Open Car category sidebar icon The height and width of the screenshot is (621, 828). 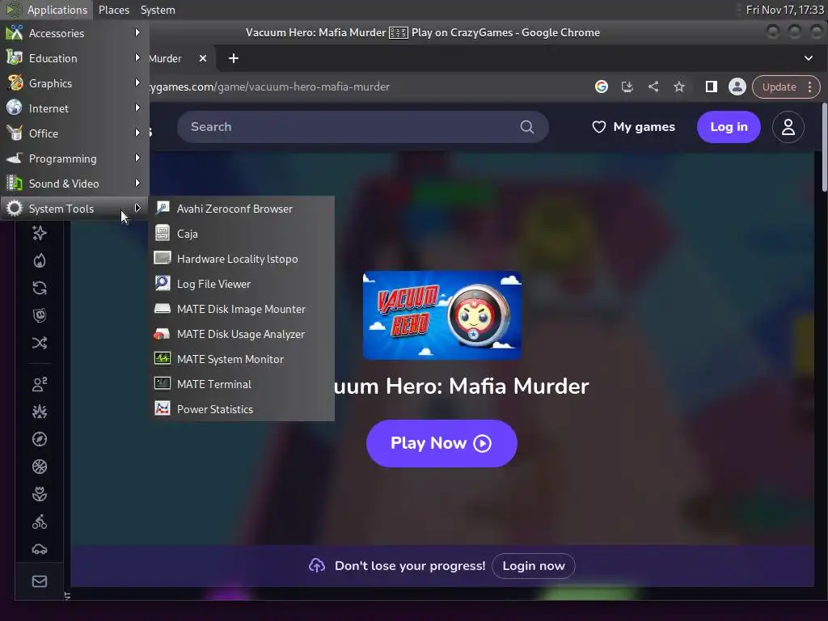[40, 549]
